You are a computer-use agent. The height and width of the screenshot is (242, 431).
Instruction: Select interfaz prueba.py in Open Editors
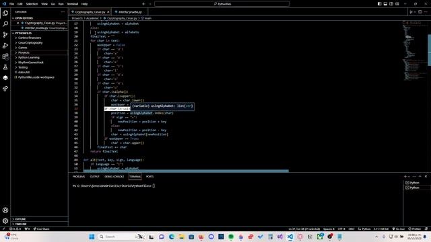(x=40, y=28)
